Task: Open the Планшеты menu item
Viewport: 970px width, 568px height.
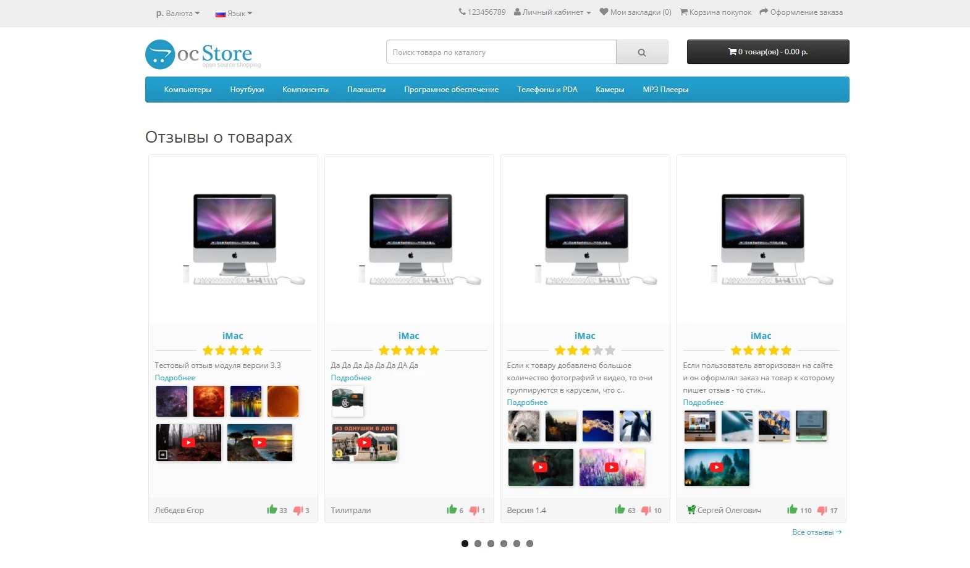Action: (366, 90)
